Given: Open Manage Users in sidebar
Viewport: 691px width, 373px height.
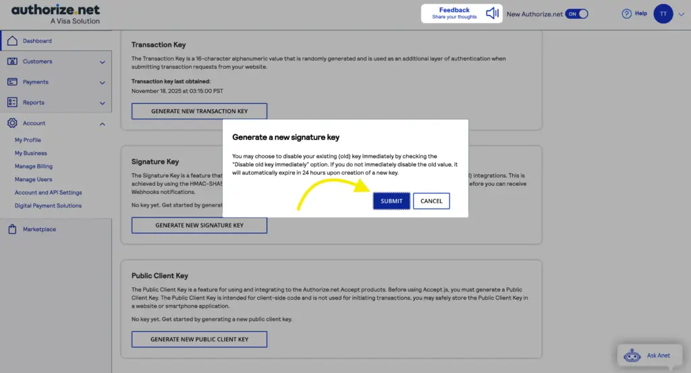Looking at the screenshot, I should pyautogui.click(x=34, y=180).
